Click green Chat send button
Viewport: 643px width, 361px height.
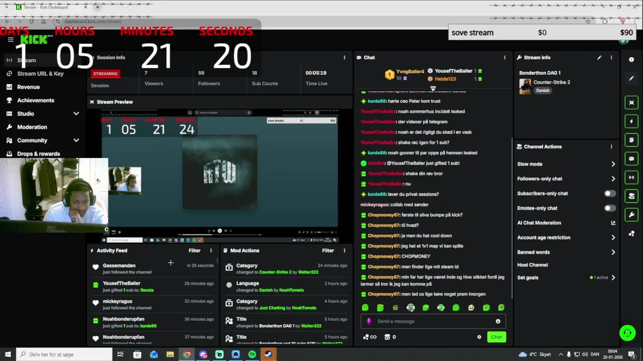[x=496, y=337]
